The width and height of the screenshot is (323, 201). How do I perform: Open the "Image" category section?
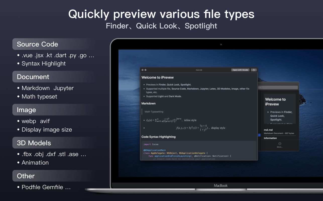point(26,110)
